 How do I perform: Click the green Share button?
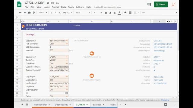pyautogui.click(x=161, y=4)
